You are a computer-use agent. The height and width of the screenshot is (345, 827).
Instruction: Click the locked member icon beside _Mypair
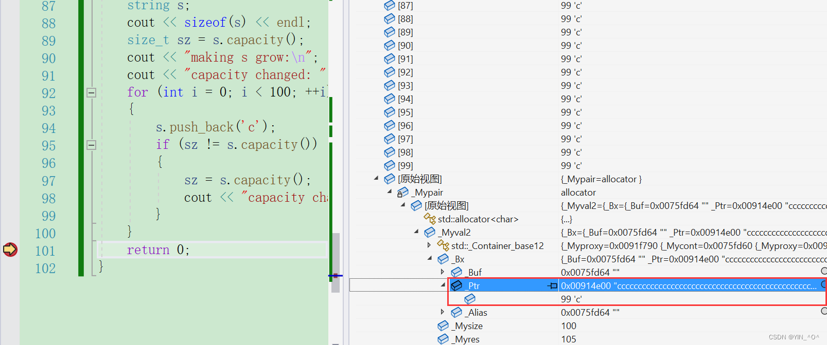point(403,193)
